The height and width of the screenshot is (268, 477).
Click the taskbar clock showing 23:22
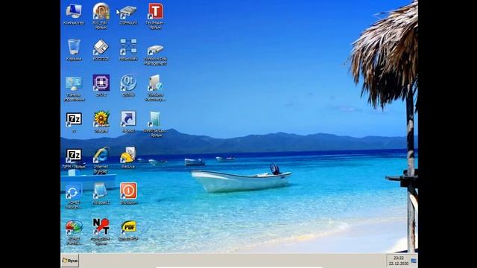(x=399, y=261)
